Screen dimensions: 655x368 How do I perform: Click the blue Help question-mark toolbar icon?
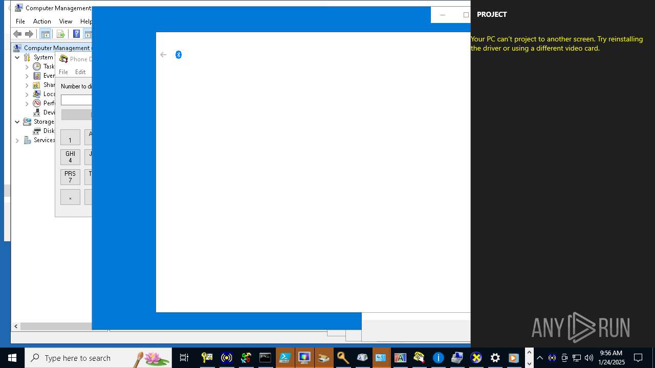pyautogui.click(x=76, y=34)
